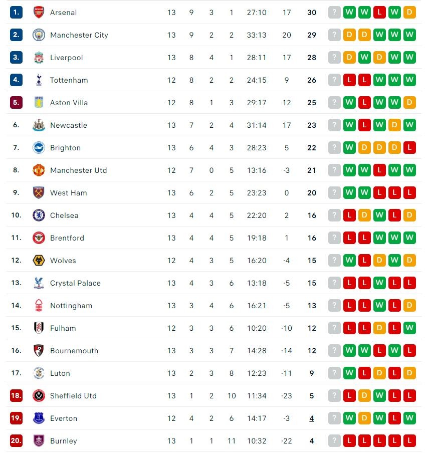
Task: Click the Tottenham club crest icon
Action: [39, 80]
